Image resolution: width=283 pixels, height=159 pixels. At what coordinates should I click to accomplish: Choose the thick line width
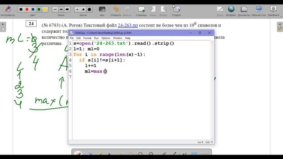67,9
